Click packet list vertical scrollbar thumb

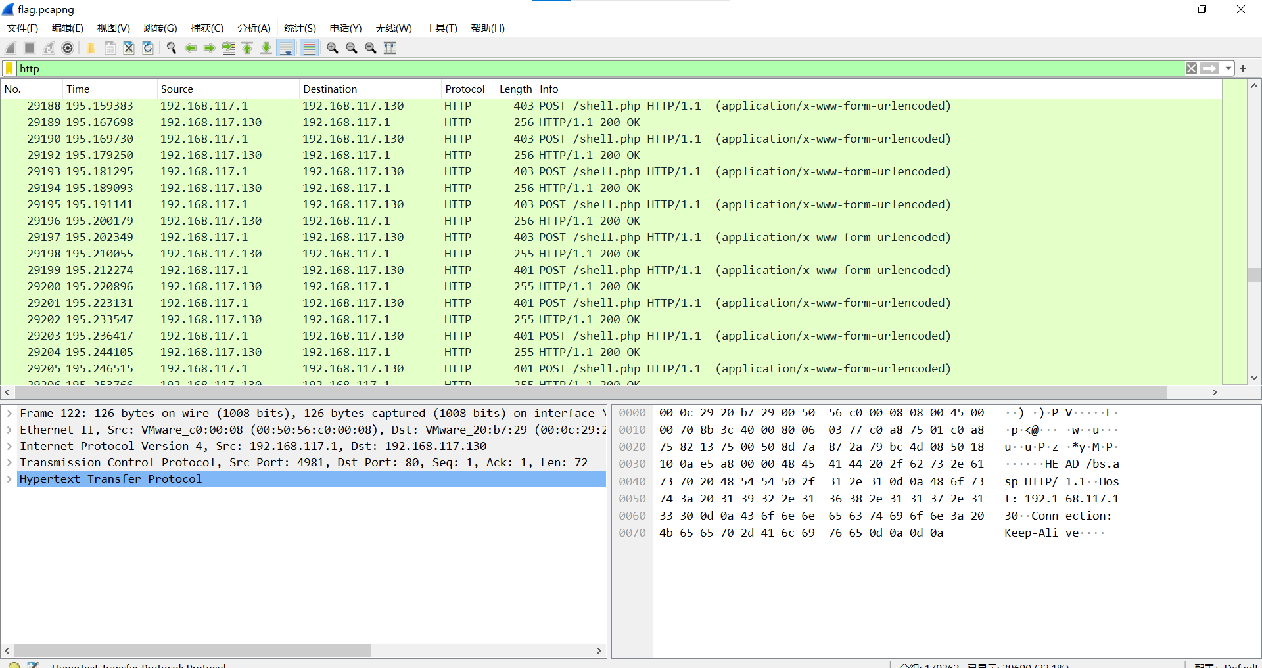pyautogui.click(x=1254, y=275)
